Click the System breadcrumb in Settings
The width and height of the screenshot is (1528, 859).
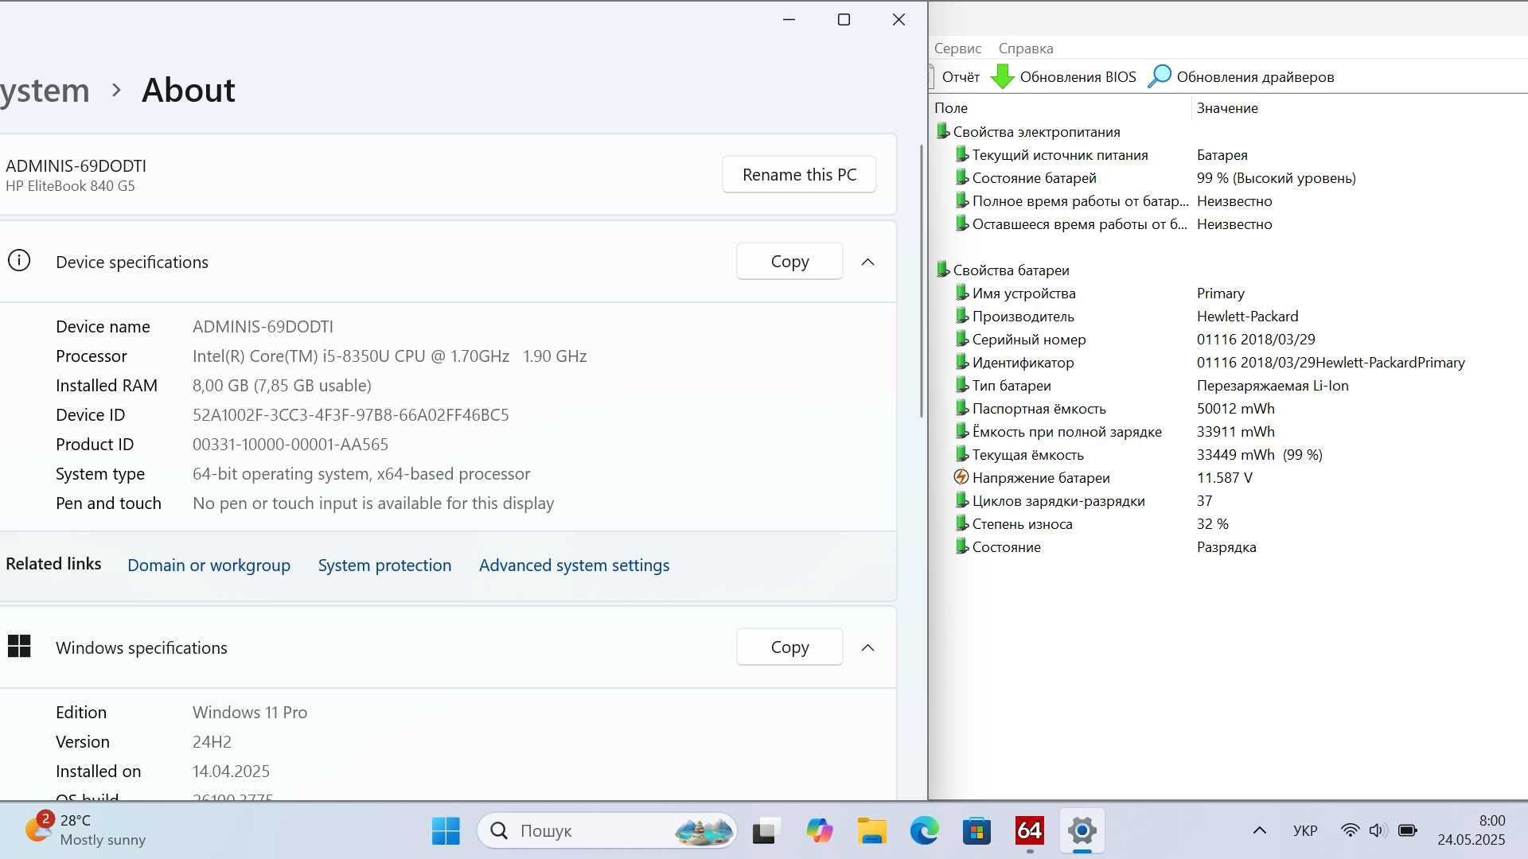tap(45, 90)
